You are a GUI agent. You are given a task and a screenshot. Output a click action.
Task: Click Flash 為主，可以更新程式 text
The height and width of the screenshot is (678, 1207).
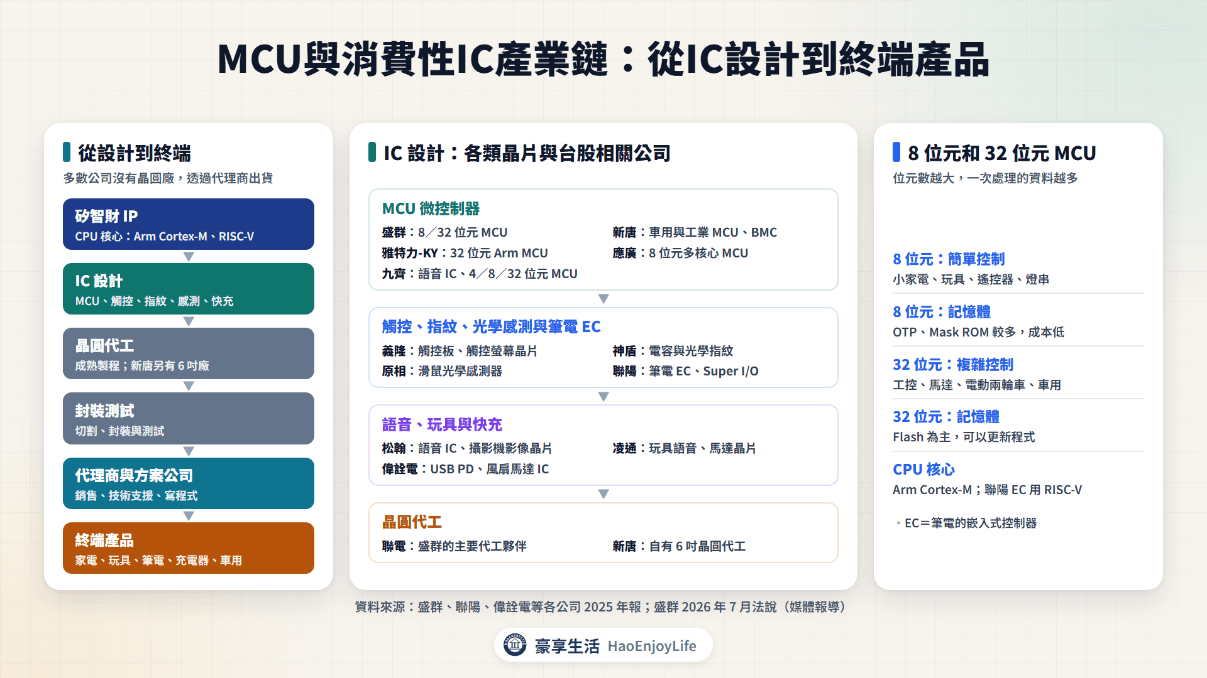(x=964, y=437)
